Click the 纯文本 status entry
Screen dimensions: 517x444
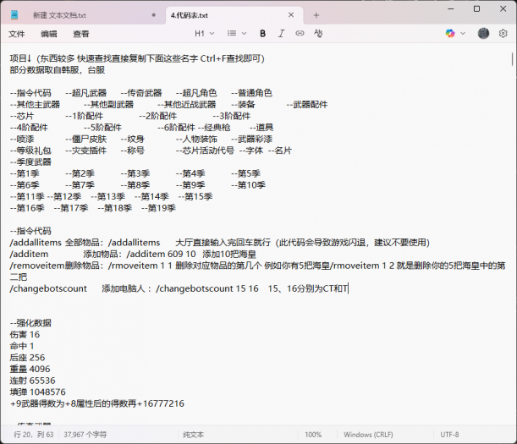click(193, 435)
